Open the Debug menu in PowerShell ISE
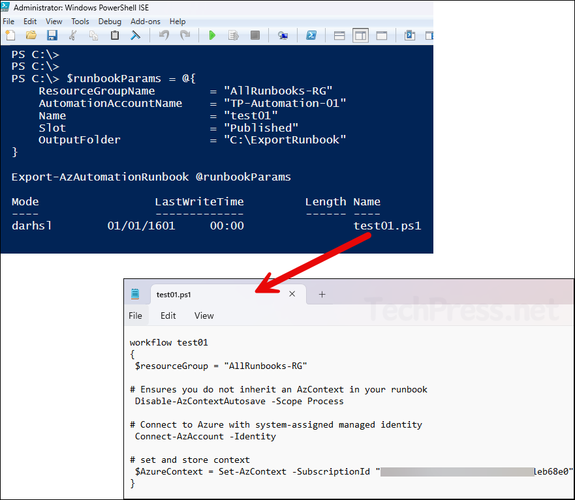575x500 pixels. pos(110,22)
